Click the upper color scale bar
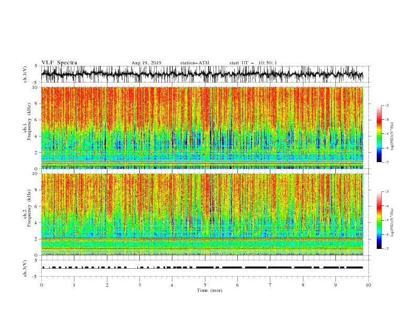This screenshot has height=320, width=415. 379,134
